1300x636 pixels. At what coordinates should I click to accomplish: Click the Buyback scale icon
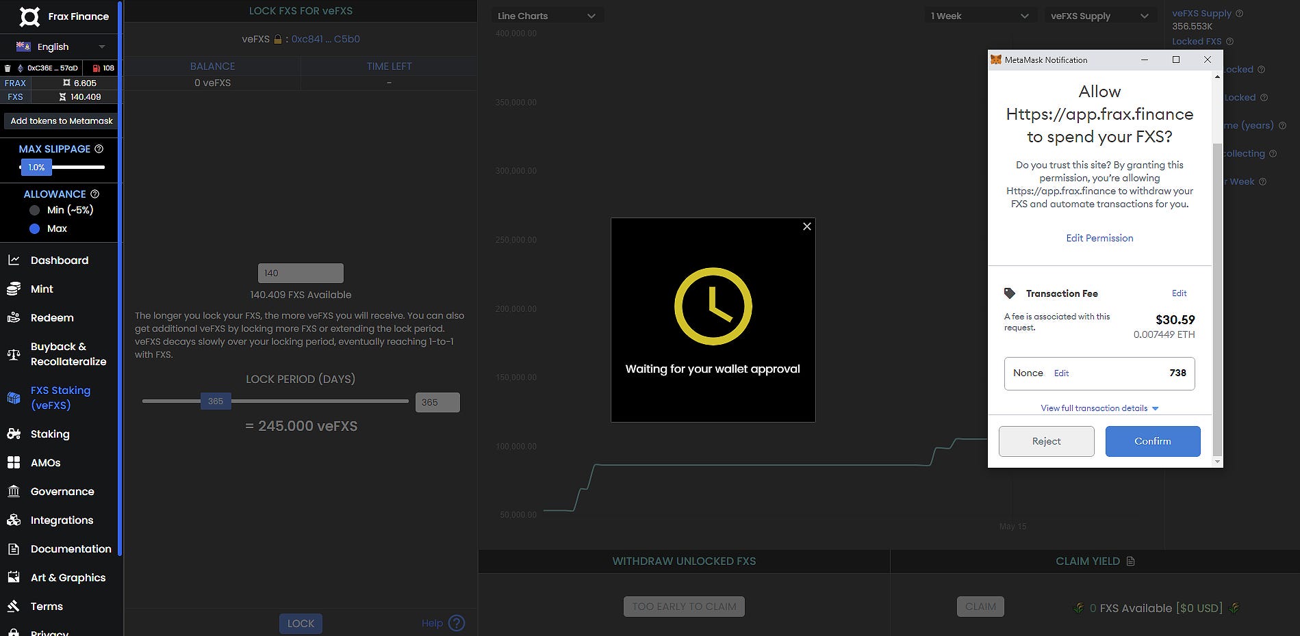[14, 354]
